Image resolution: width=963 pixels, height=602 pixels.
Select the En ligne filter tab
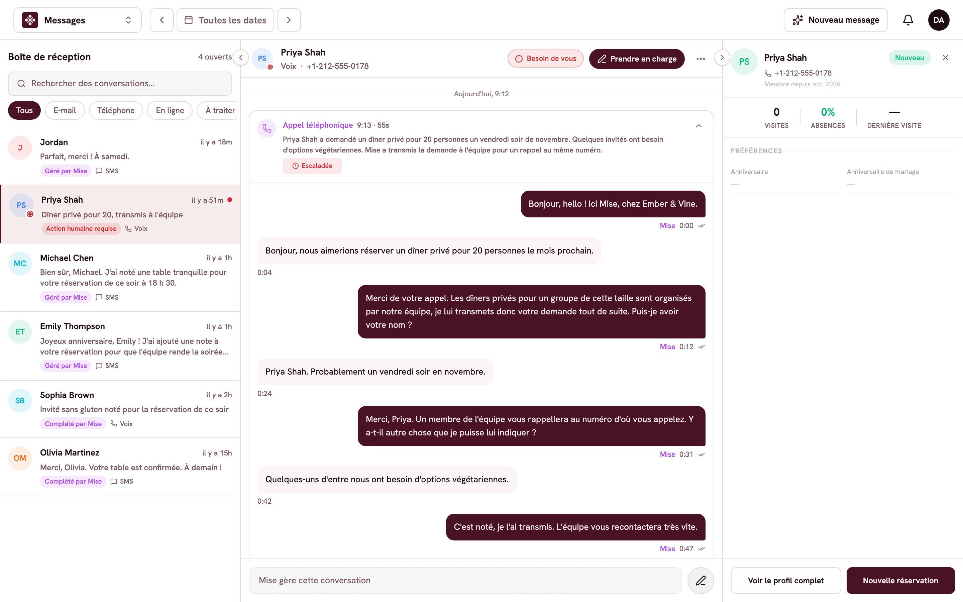coord(170,110)
